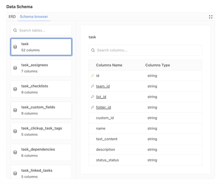The height and width of the screenshot is (184, 221).
Task: Click into the Search columns field
Action: [145, 50]
